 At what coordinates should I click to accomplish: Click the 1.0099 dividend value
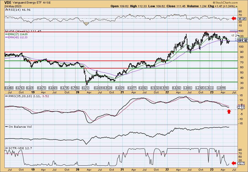tap(221, 88)
